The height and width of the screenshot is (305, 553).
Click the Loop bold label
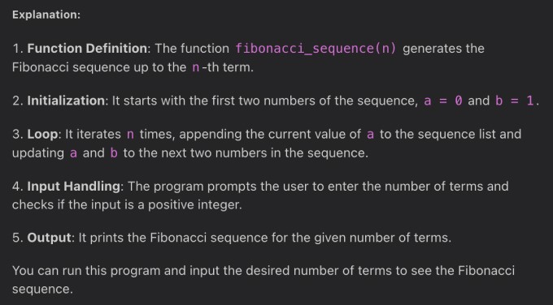(x=42, y=134)
